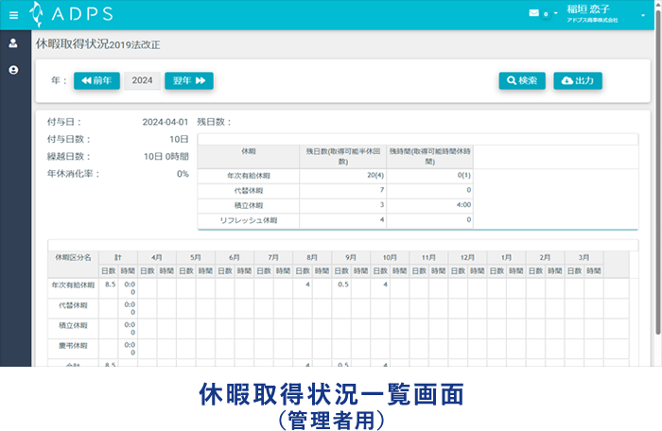Click the account circle icon in sidebar
The image size is (662, 431).
point(13,70)
